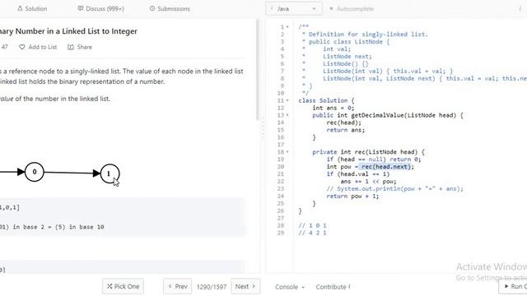Click node 0 in the linked list diagram
527x296 pixels.
[35, 172]
